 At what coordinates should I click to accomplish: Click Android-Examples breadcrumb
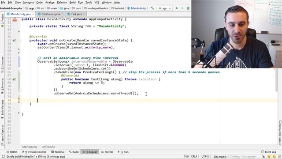coord(11,8)
